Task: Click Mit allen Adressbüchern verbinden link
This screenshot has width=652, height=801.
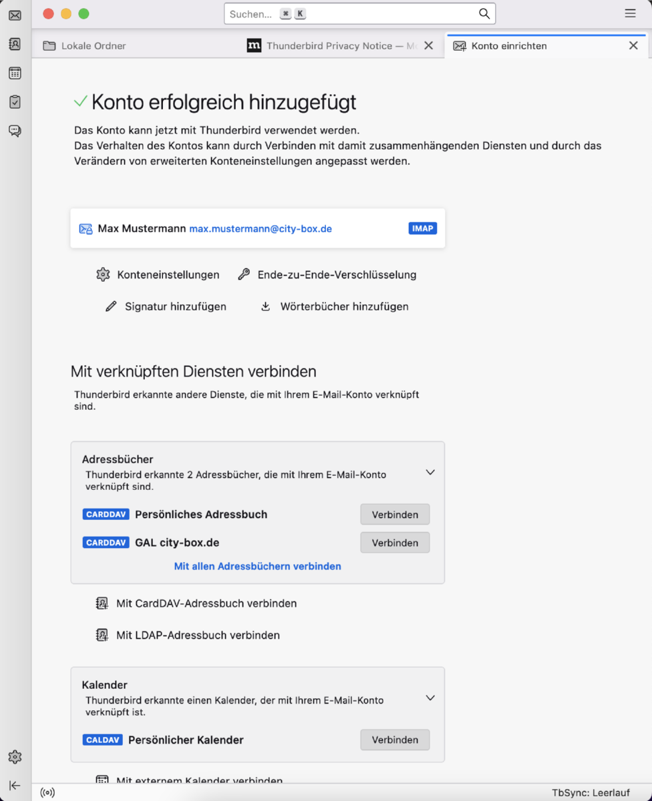Action: tap(257, 566)
